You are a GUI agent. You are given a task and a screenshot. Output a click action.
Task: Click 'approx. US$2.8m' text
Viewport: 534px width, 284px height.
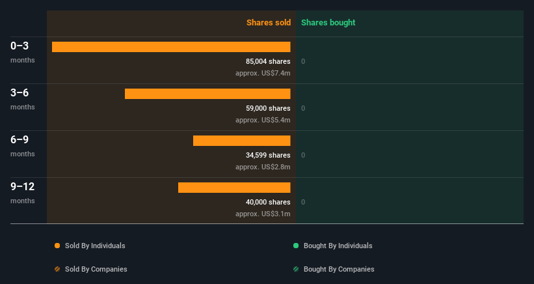tap(263, 167)
